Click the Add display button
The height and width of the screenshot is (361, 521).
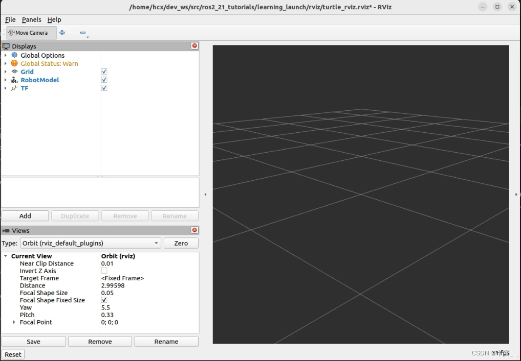coord(25,216)
